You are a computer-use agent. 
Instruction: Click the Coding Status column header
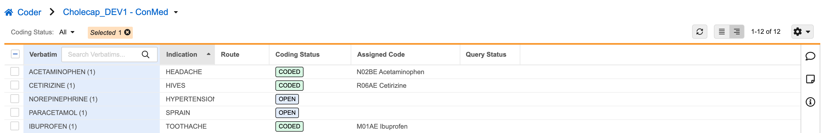[297, 55]
